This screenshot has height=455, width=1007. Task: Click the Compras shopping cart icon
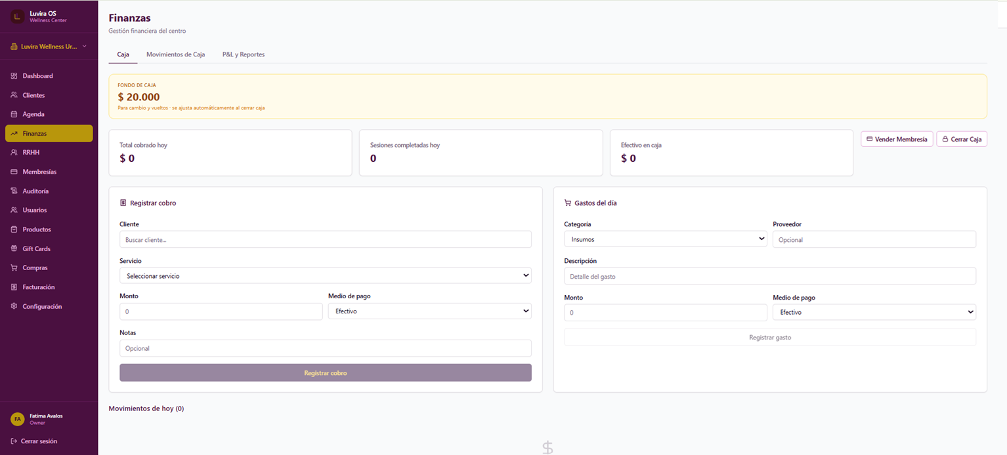14,267
